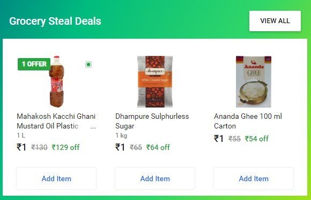Click the struck-through ₹65 price
Viewport: 311px width, 200px height.
pos(136,147)
